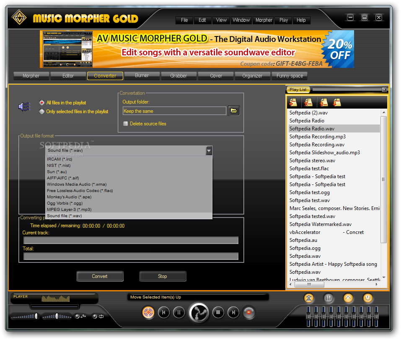This screenshot has width=401, height=340.
Task: Collapse the output format dropdown arrow
Action: coord(209,151)
